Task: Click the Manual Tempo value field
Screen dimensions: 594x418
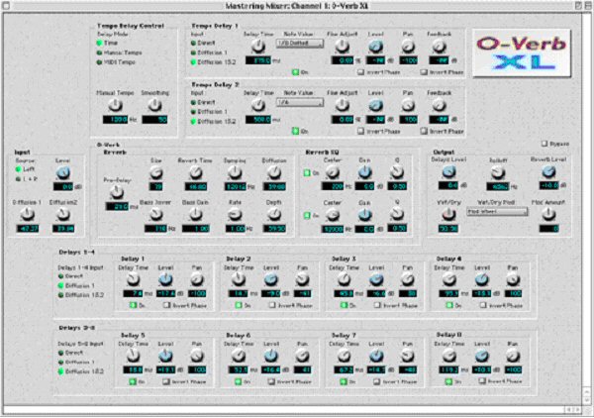Action: (115, 120)
